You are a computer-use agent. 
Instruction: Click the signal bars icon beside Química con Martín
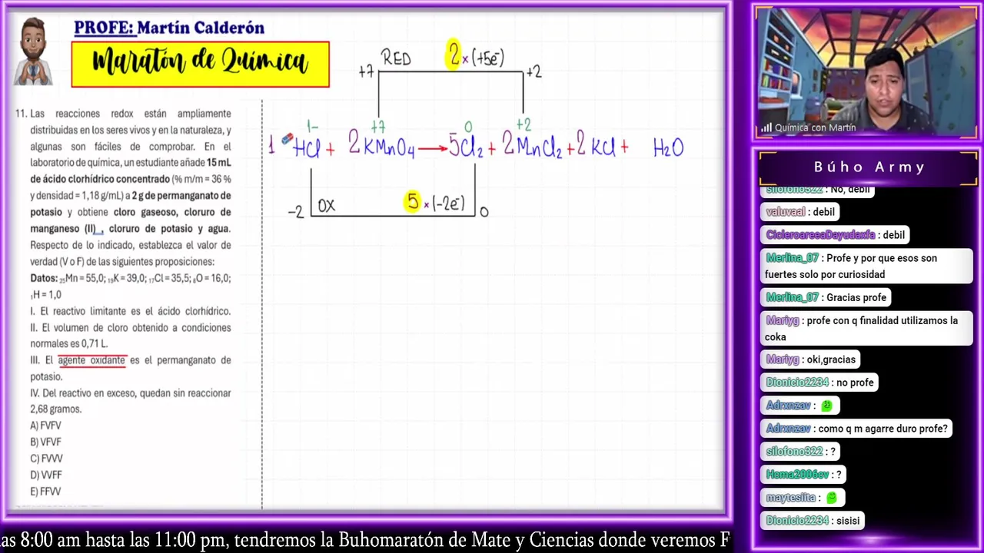click(x=766, y=128)
